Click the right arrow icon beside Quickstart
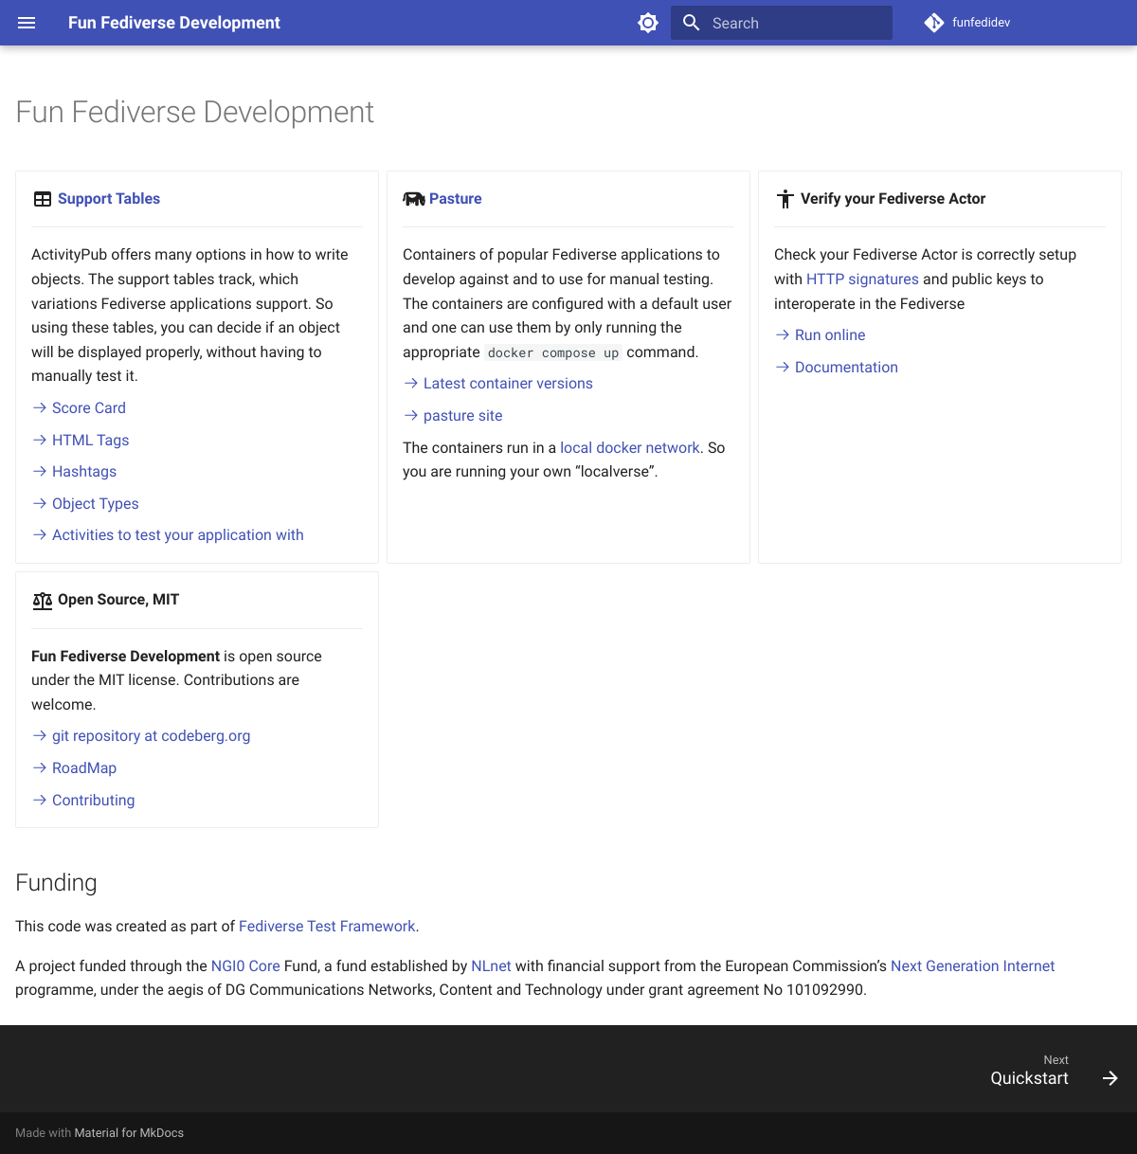This screenshot has height=1154, width=1137. point(1110,1078)
